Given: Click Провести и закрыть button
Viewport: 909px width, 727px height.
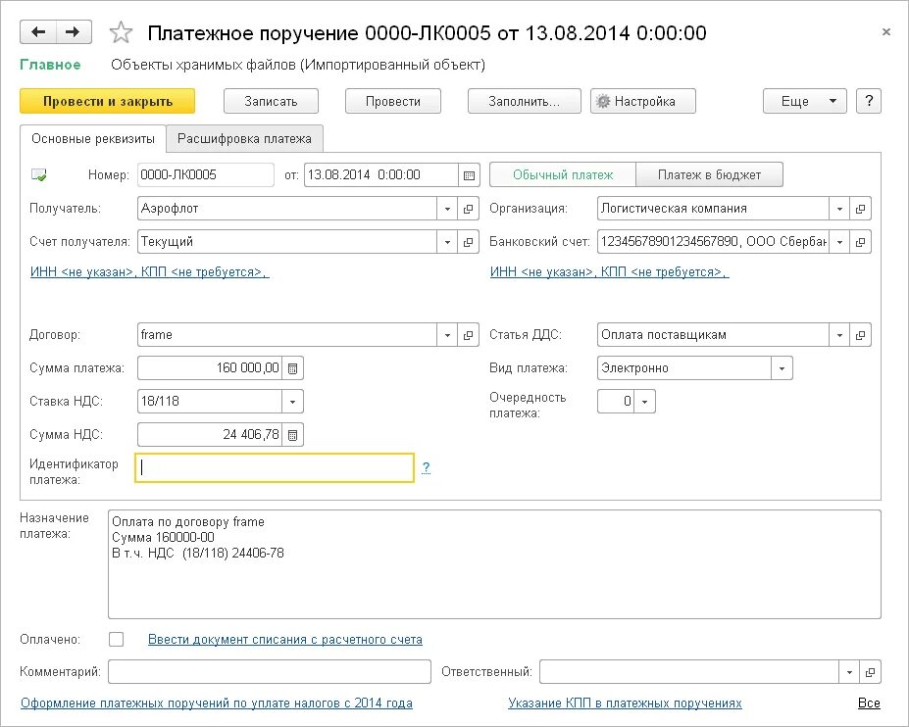Looking at the screenshot, I should (108, 101).
